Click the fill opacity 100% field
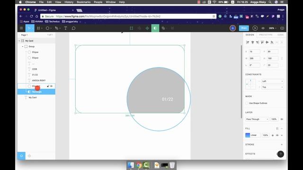The width and height of the screenshot is (303, 170). (266, 136)
